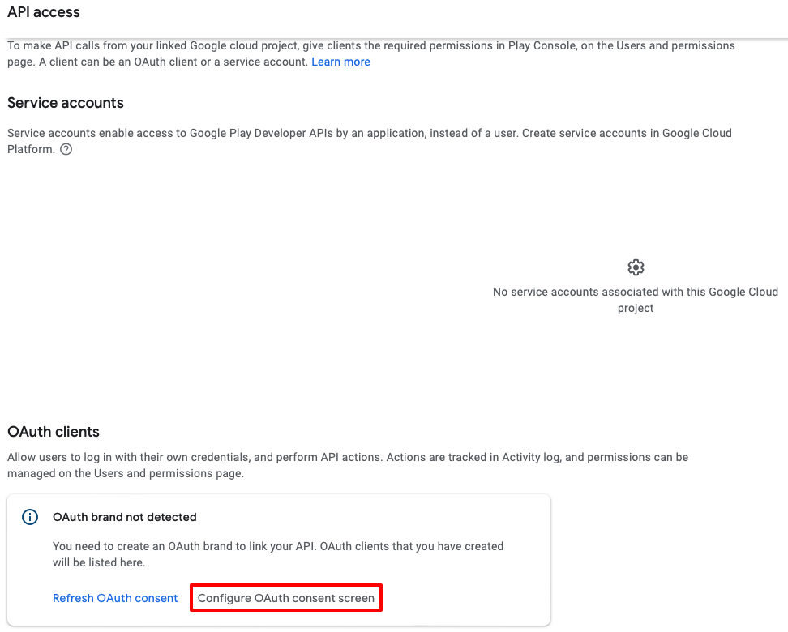The width and height of the screenshot is (788, 632).
Task: Click the OAuth brand notification card
Action: tap(279, 559)
